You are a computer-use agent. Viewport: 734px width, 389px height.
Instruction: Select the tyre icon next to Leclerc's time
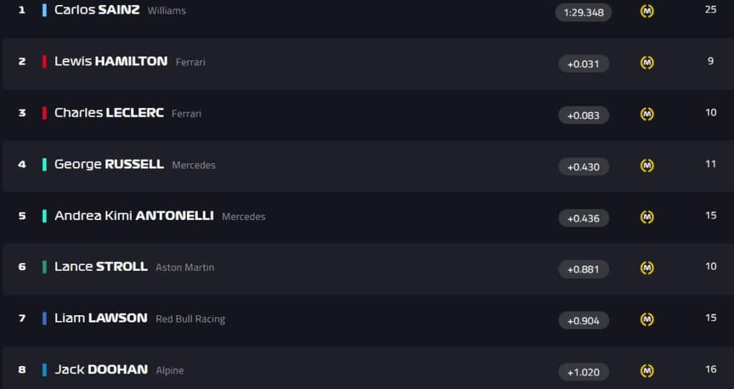tap(647, 114)
